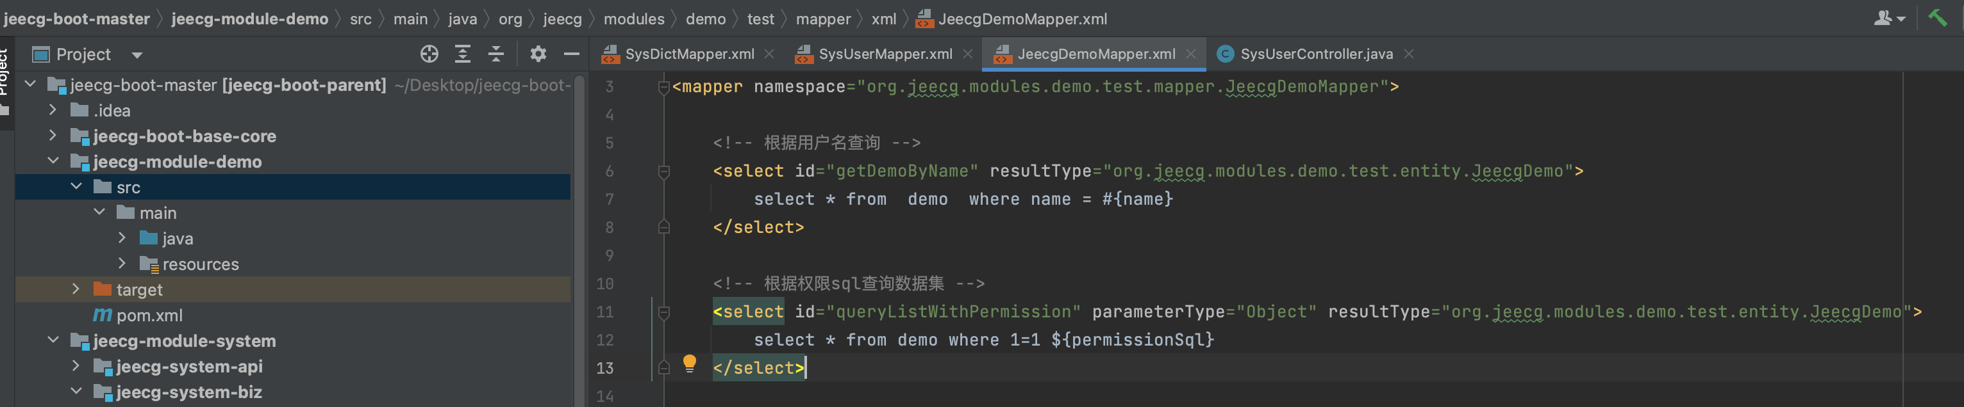Click the Build project hammer icon
This screenshot has width=1964, height=407.
pos(1936,17)
